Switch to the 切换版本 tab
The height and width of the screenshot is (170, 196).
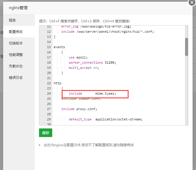click(19, 43)
